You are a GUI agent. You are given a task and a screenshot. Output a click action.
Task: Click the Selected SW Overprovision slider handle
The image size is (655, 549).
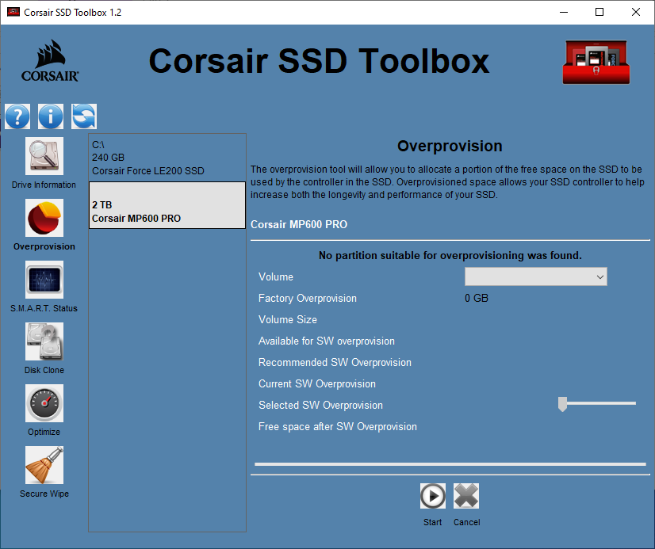click(562, 404)
